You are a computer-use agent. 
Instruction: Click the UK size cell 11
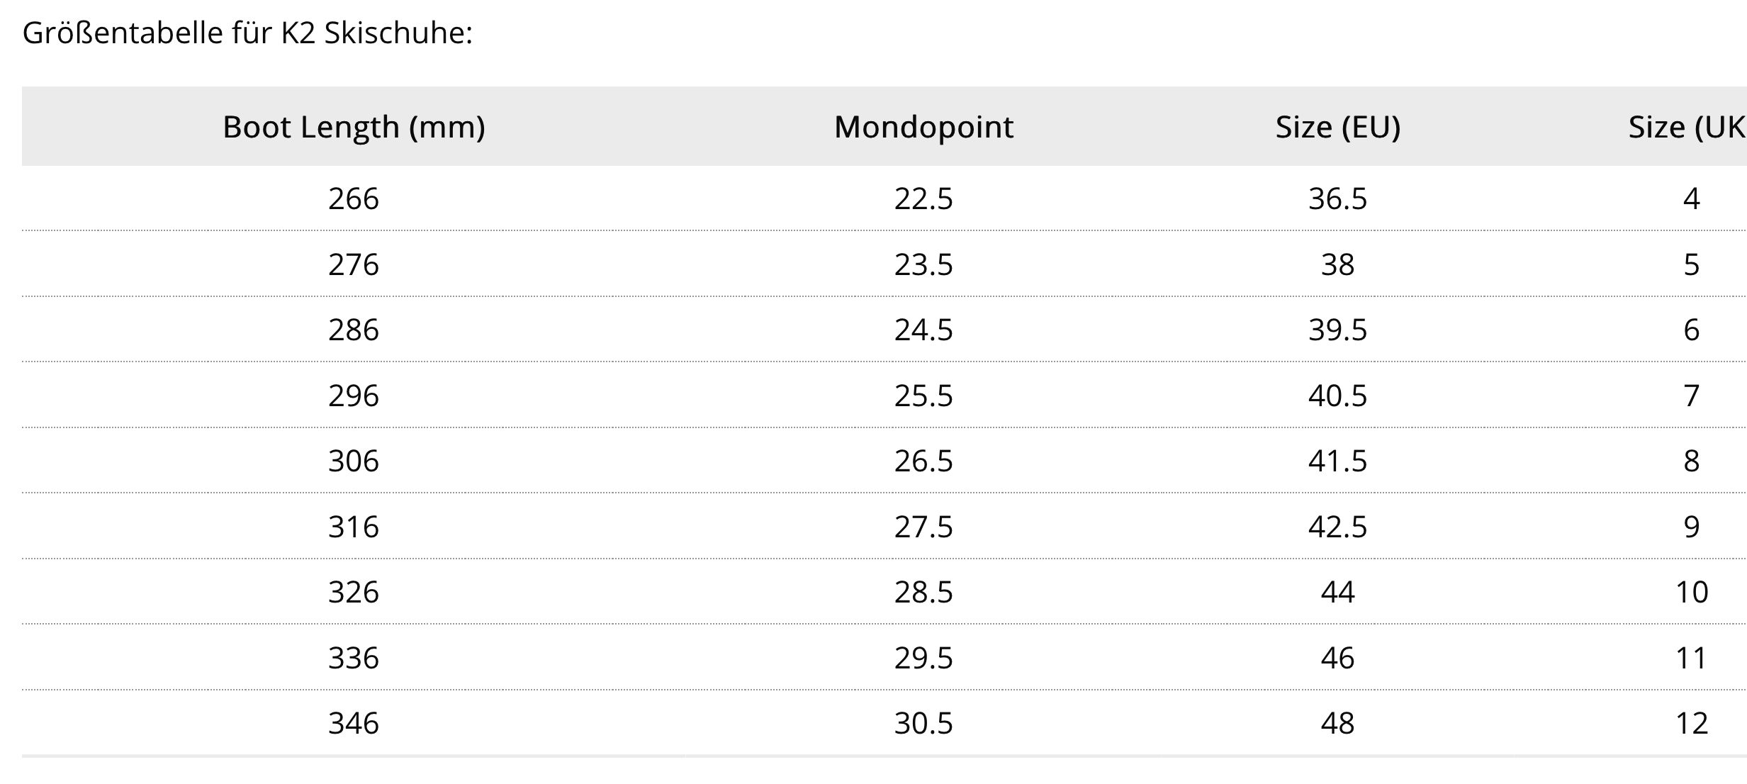pos(1691,658)
